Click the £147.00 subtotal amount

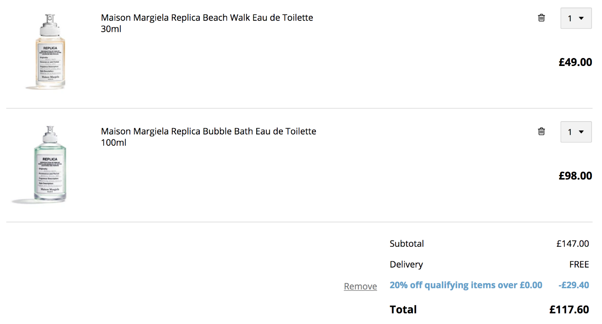coord(573,244)
